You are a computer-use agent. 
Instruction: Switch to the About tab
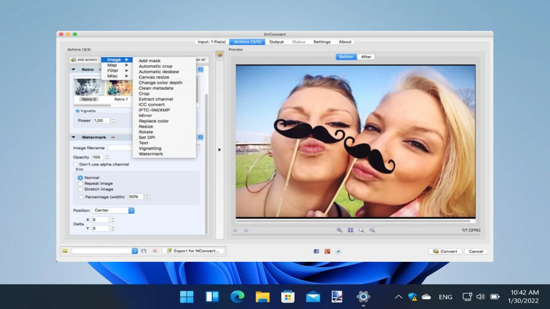tap(345, 42)
